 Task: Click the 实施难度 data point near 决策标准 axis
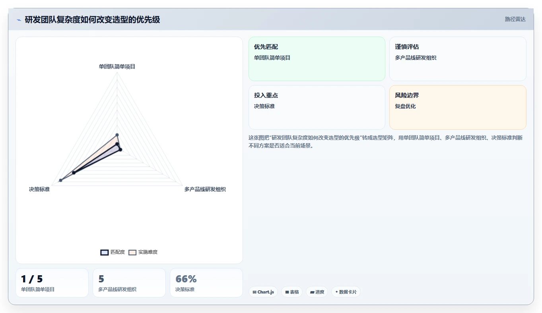click(60, 181)
